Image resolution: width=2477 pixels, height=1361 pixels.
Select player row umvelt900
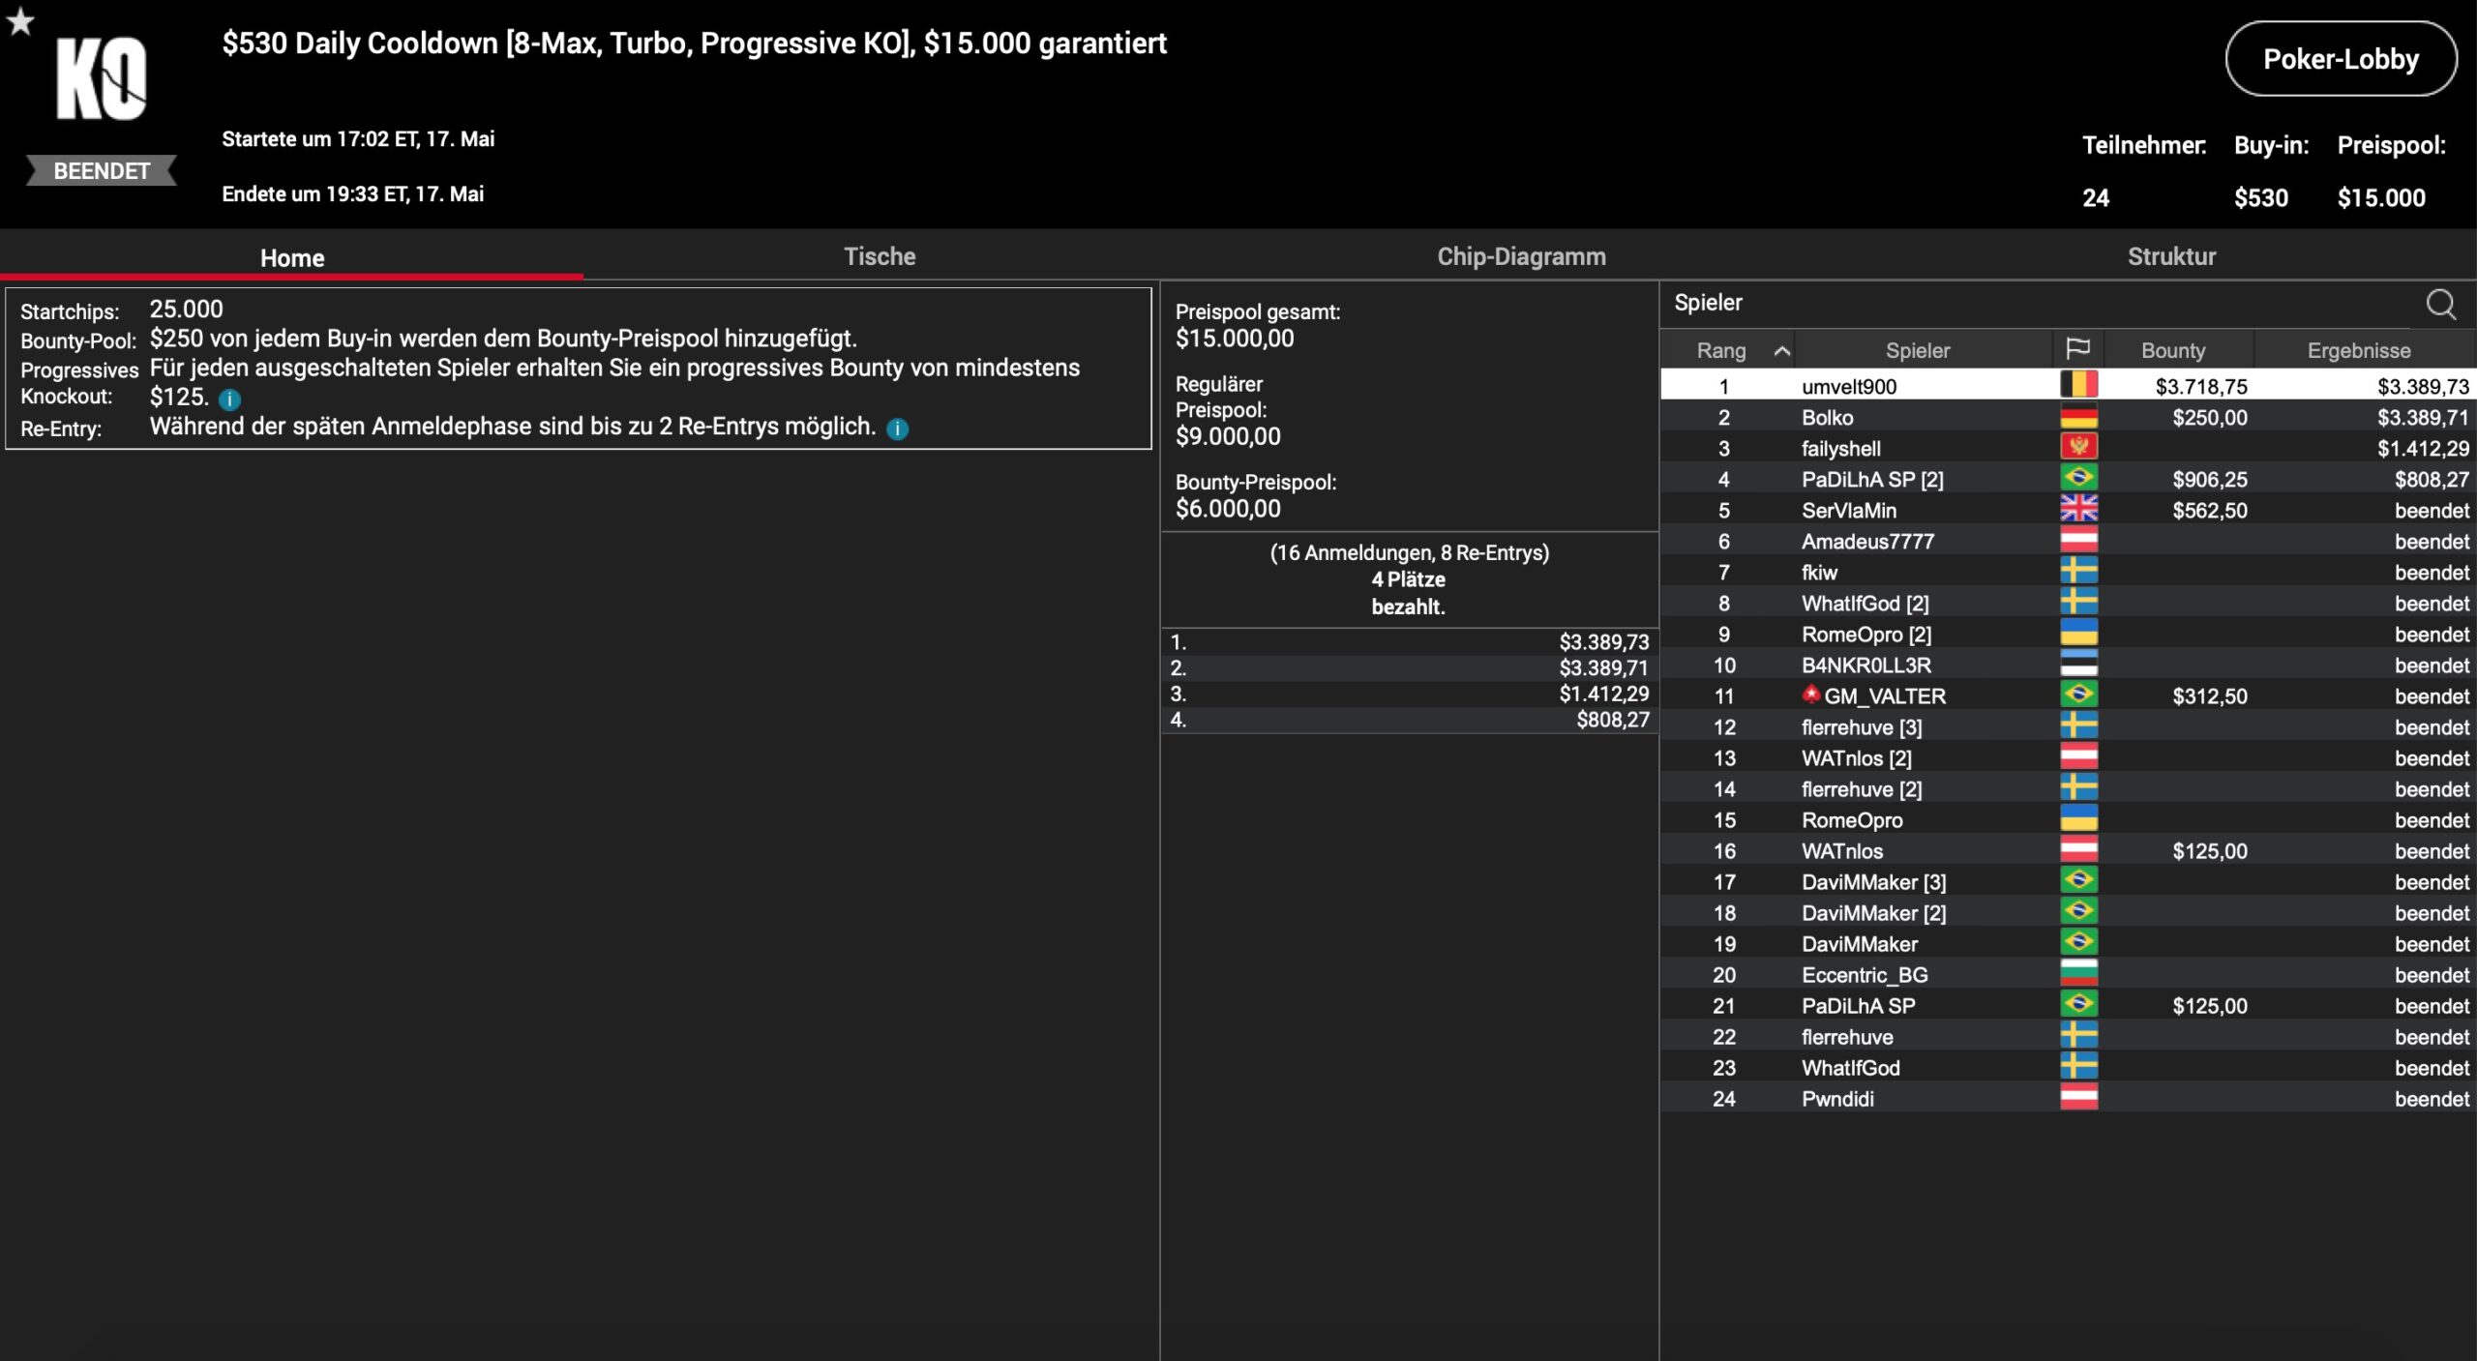coord(1848,386)
